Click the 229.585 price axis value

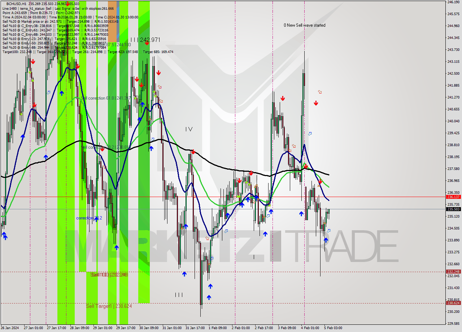(453, 323)
